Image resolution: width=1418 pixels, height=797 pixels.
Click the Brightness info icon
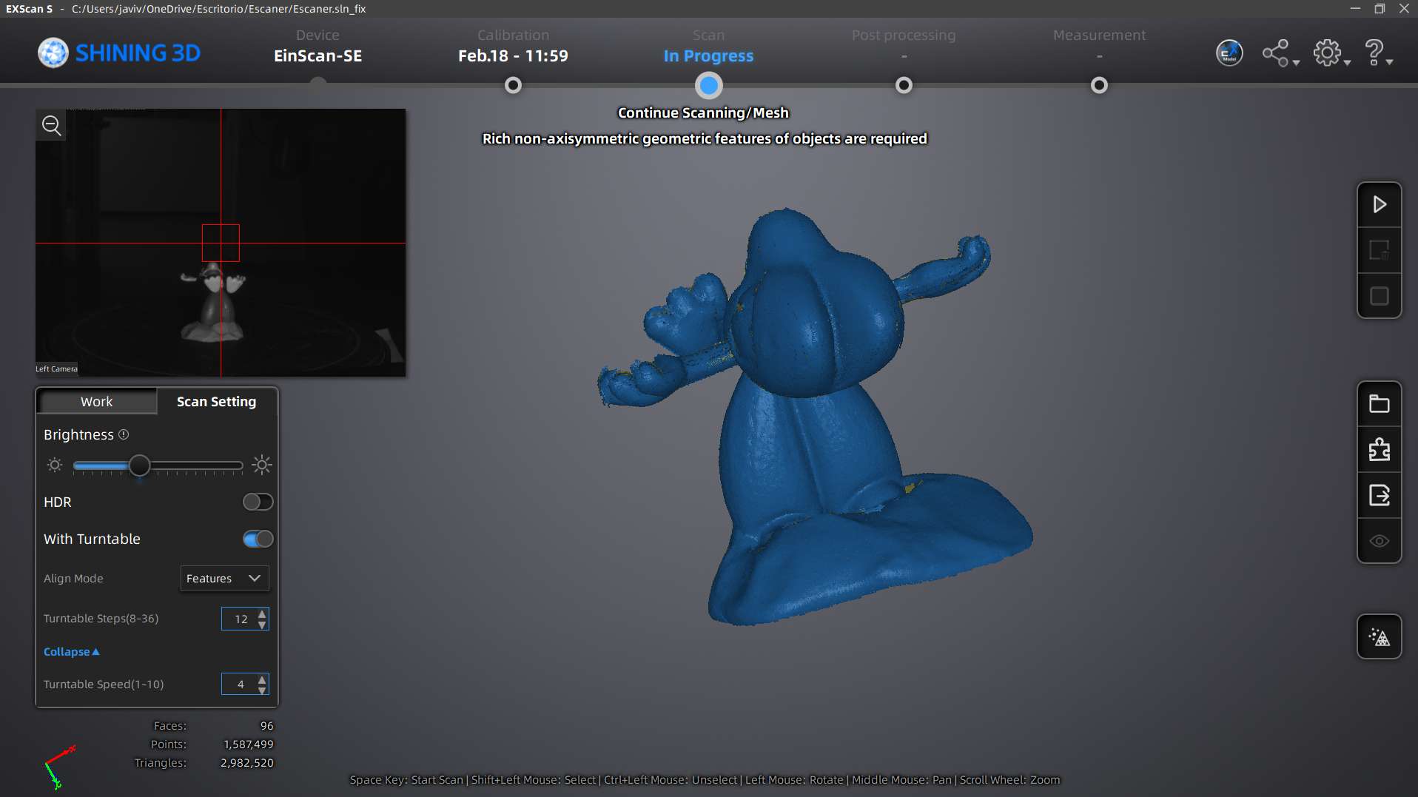[124, 434]
